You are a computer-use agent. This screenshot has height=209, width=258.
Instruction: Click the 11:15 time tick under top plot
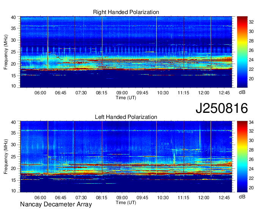coord(183,93)
